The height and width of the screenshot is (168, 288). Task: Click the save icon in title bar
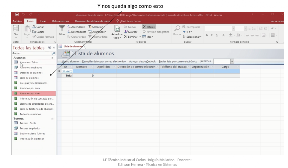click(17, 14)
